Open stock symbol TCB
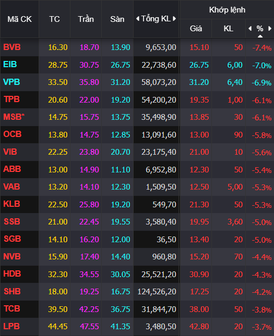 tap(12, 309)
